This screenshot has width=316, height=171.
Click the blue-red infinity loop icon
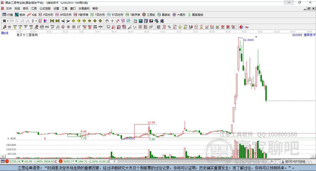point(247,27)
